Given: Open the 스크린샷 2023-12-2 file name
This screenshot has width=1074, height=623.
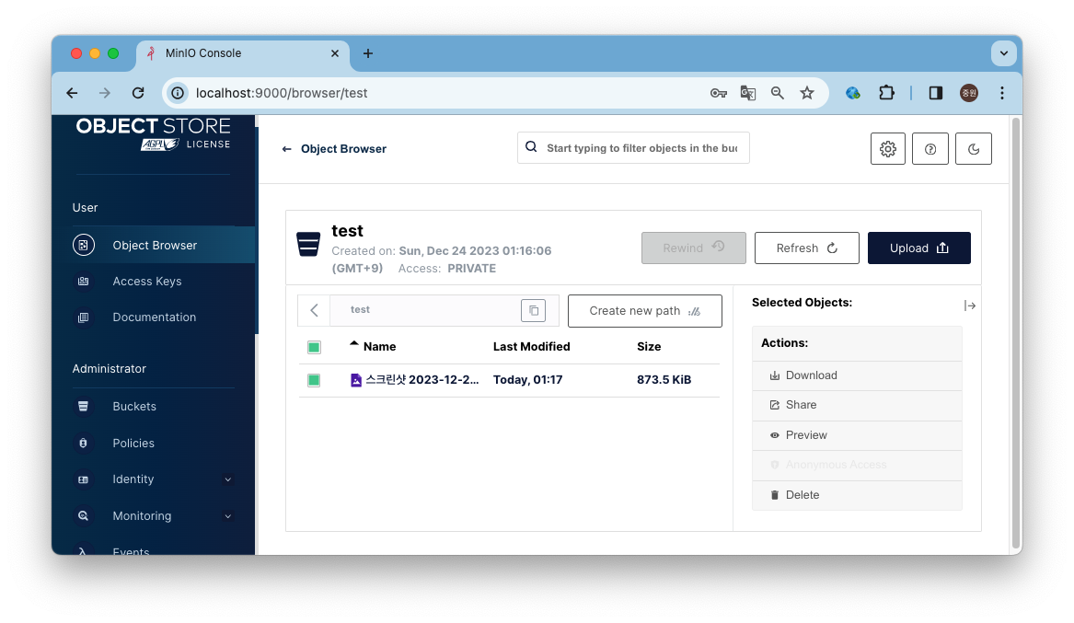Looking at the screenshot, I should tap(422, 379).
